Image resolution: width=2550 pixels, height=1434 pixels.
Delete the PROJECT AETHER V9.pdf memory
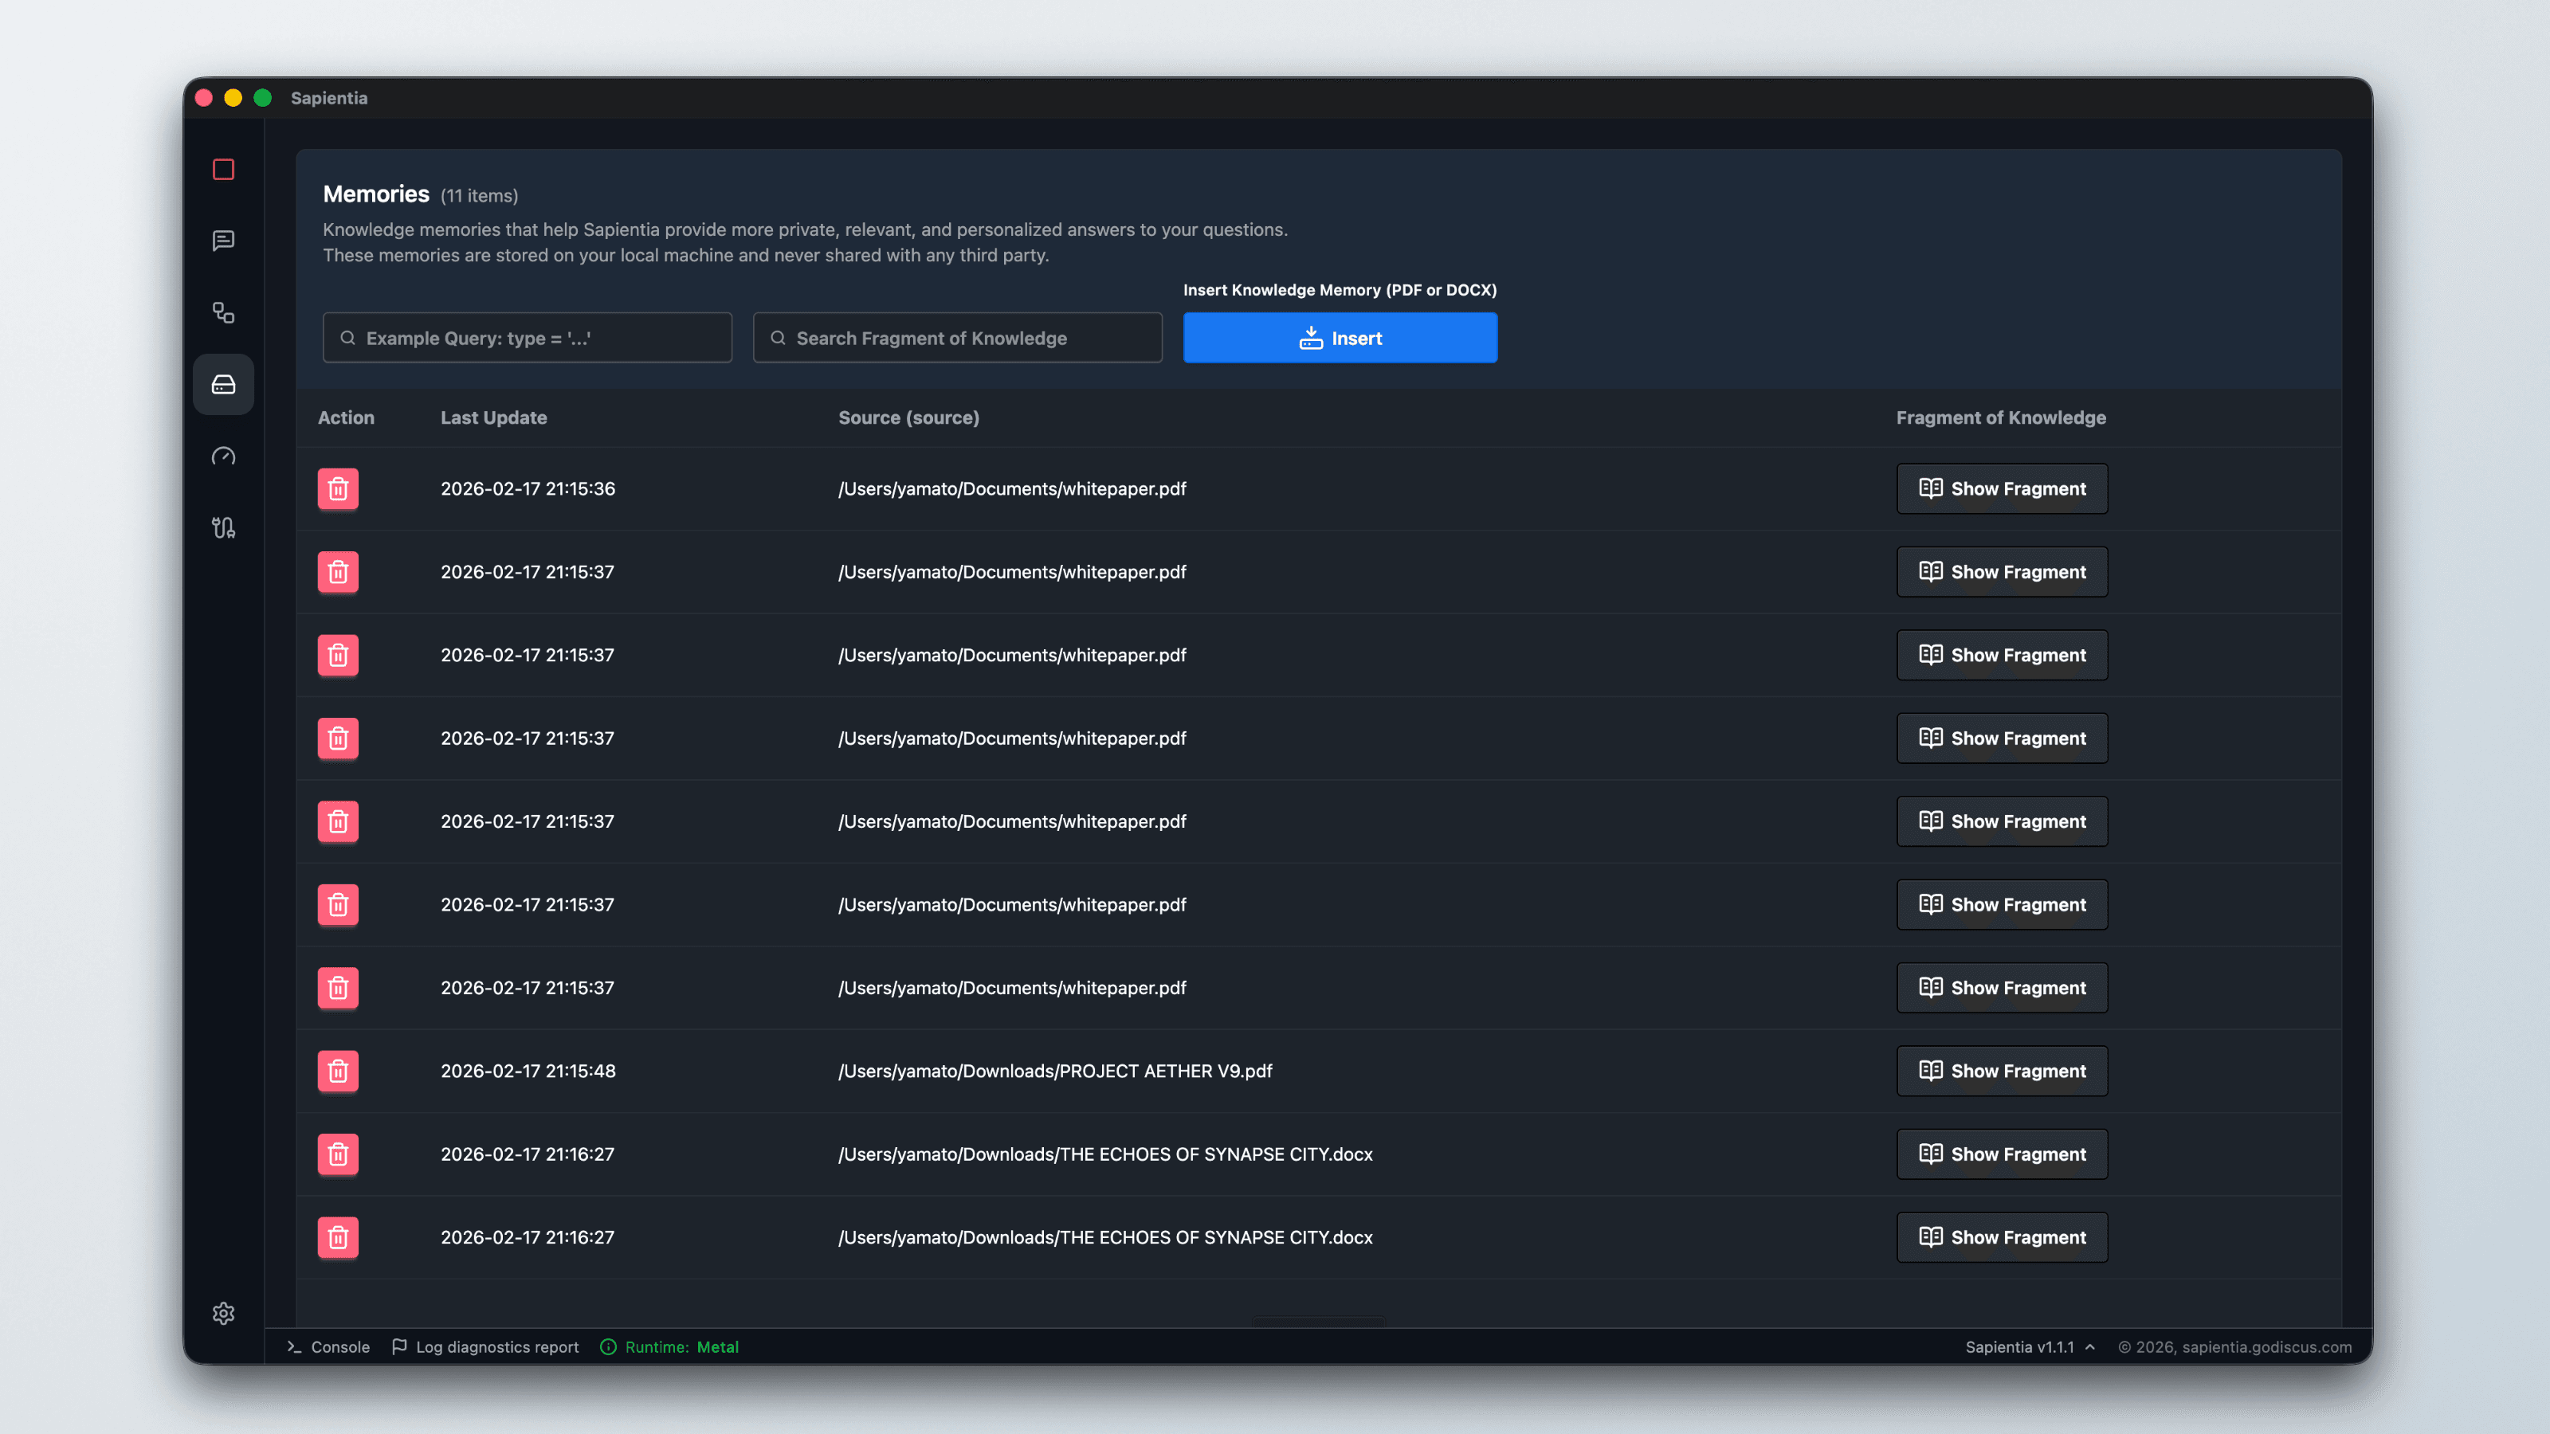click(x=338, y=1071)
